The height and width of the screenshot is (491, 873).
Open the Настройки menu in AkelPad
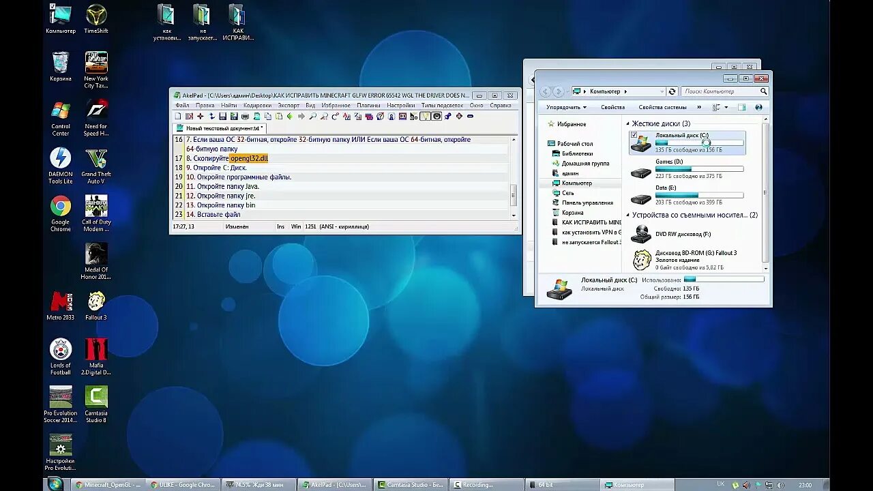pos(400,105)
